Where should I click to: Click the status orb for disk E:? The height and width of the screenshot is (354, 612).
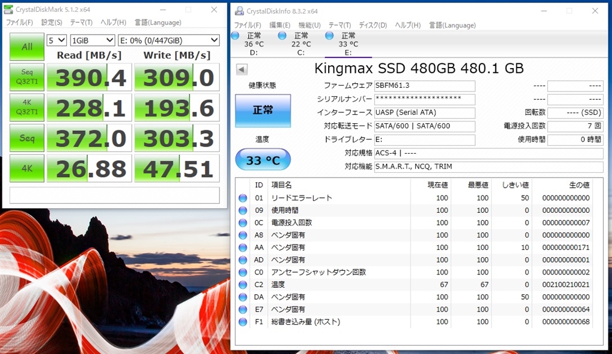pyautogui.click(x=329, y=36)
